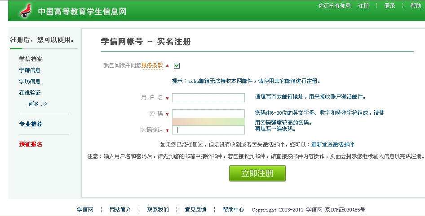This screenshot has height=216, width=425.
Task: Click 再填写一遍密码 hint text
Action: pos(275,129)
